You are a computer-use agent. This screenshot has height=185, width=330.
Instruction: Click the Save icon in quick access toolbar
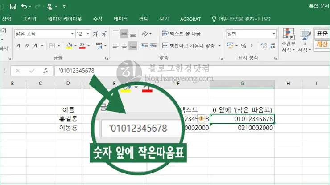pyautogui.click(x=12, y=7)
